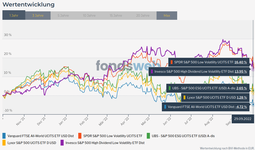
Task: Hide SPDR S&P 500 Low Volatility legend entry
Action: 113,136
